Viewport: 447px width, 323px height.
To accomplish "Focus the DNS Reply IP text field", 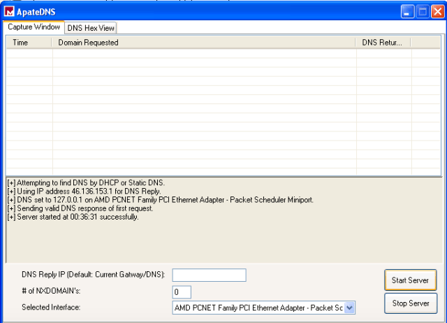I will [x=209, y=275].
